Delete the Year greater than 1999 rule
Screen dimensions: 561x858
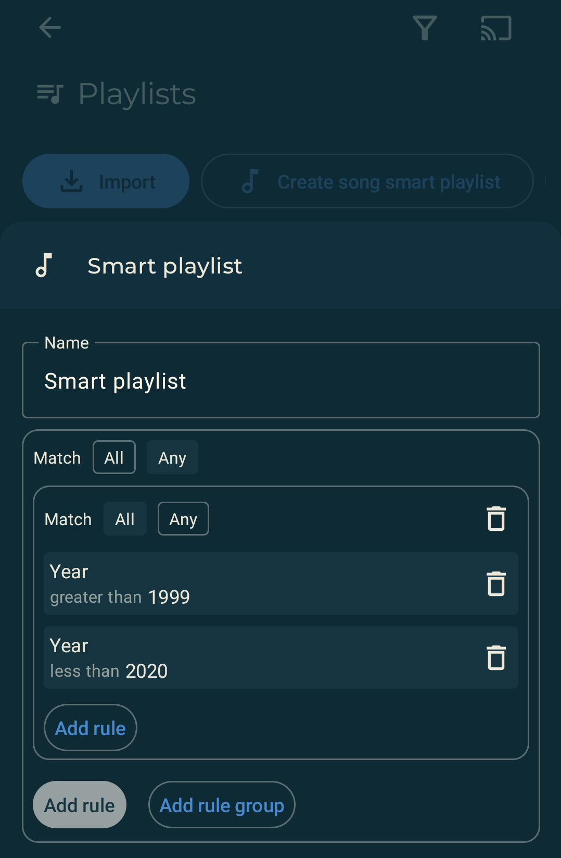pos(496,583)
